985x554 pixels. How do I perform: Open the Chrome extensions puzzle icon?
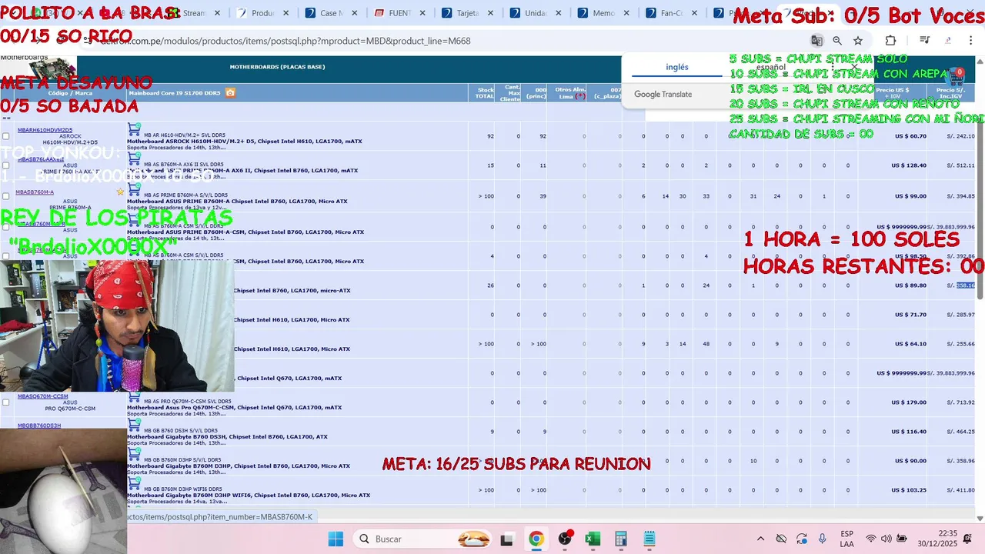[890, 41]
